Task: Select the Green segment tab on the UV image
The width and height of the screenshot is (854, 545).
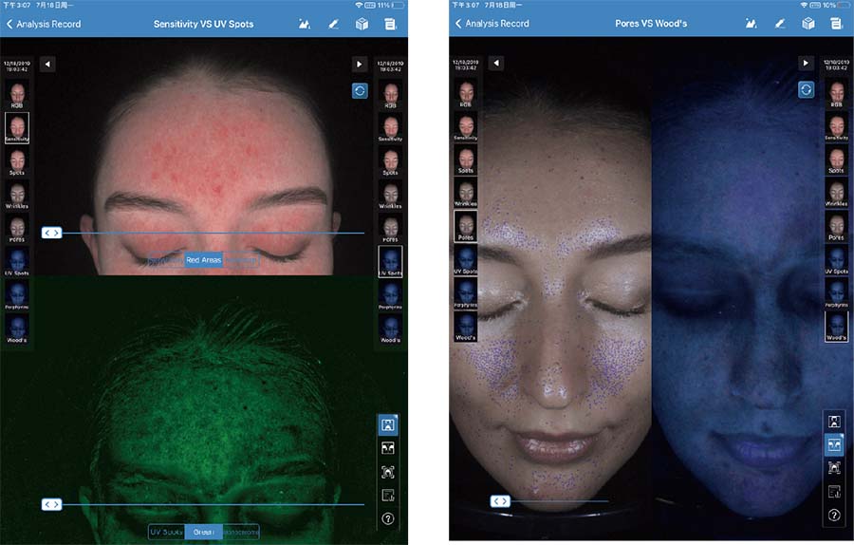Action: (203, 532)
